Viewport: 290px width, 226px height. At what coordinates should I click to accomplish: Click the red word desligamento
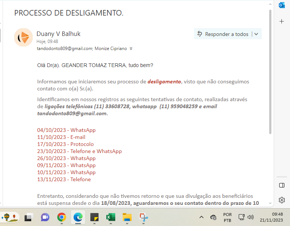point(164,82)
